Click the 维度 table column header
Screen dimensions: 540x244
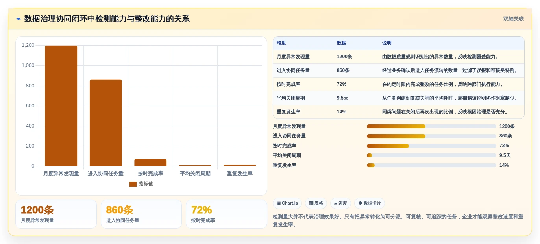[x=281, y=43]
